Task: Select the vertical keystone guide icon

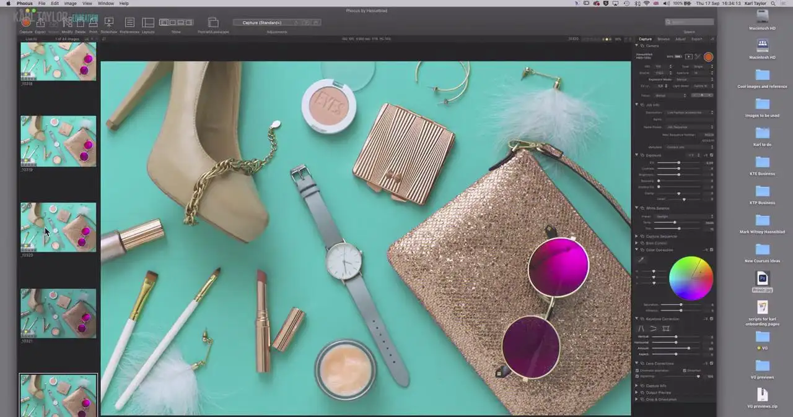Action: [x=641, y=329]
